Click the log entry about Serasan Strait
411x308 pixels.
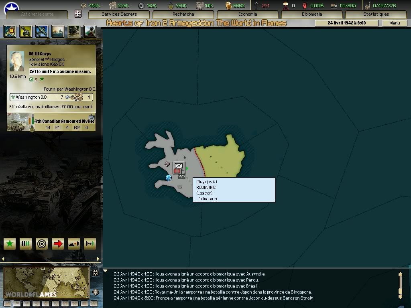[213, 298]
